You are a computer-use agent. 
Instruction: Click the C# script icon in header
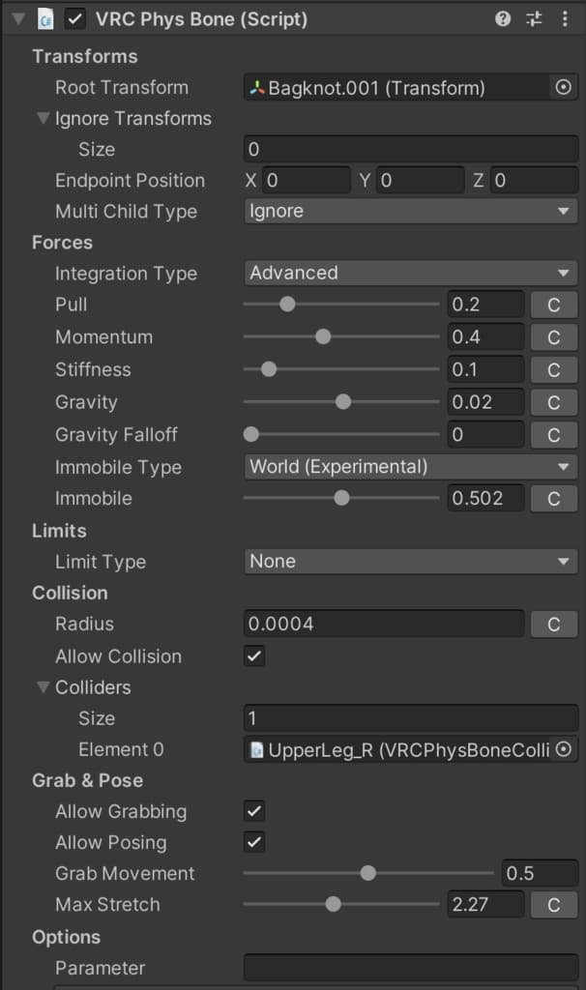pyautogui.click(x=45, y=19)
